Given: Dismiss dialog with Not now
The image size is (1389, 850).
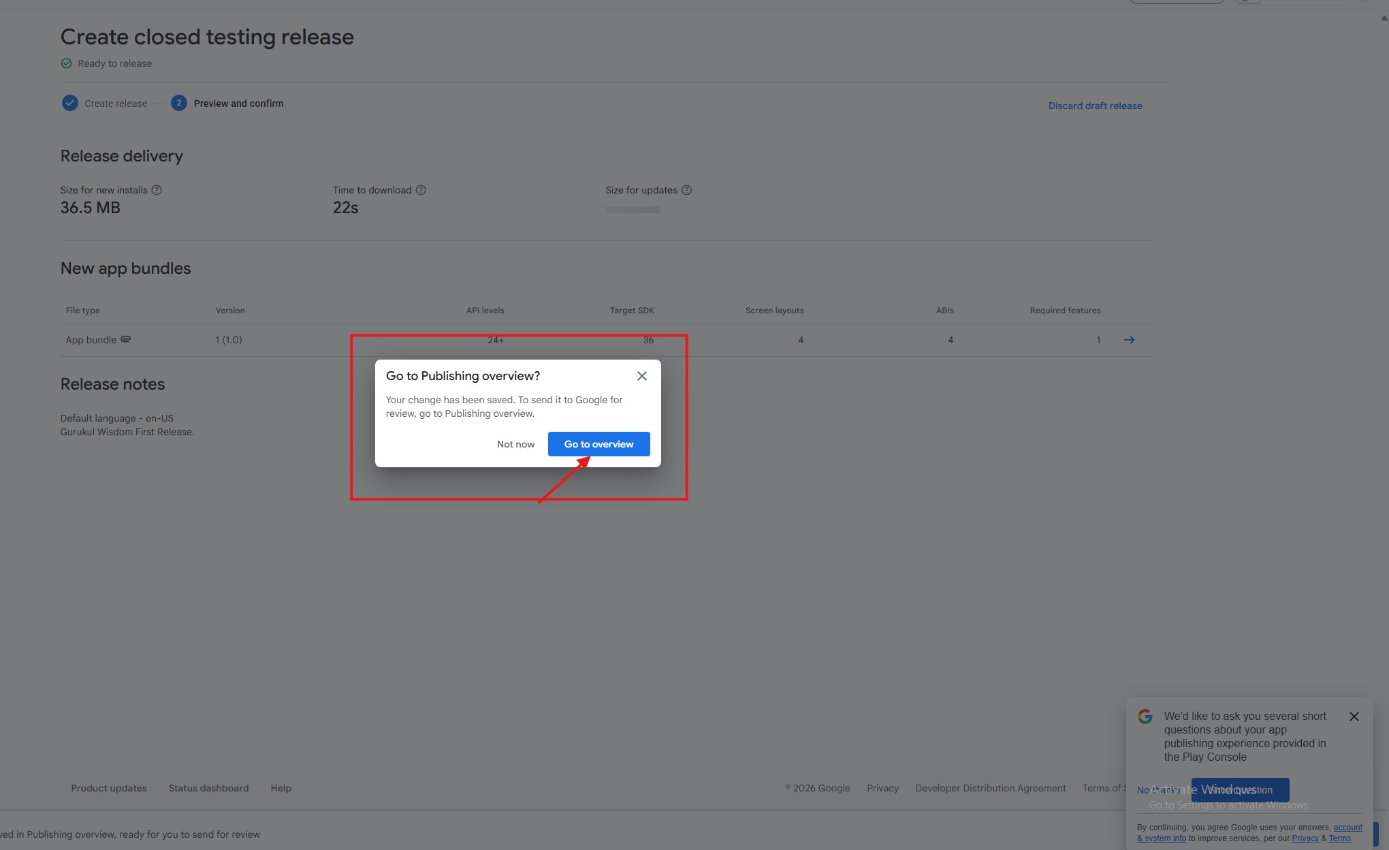Looking at the screenshot, I should pyautogui.click(x=515, y=444).
